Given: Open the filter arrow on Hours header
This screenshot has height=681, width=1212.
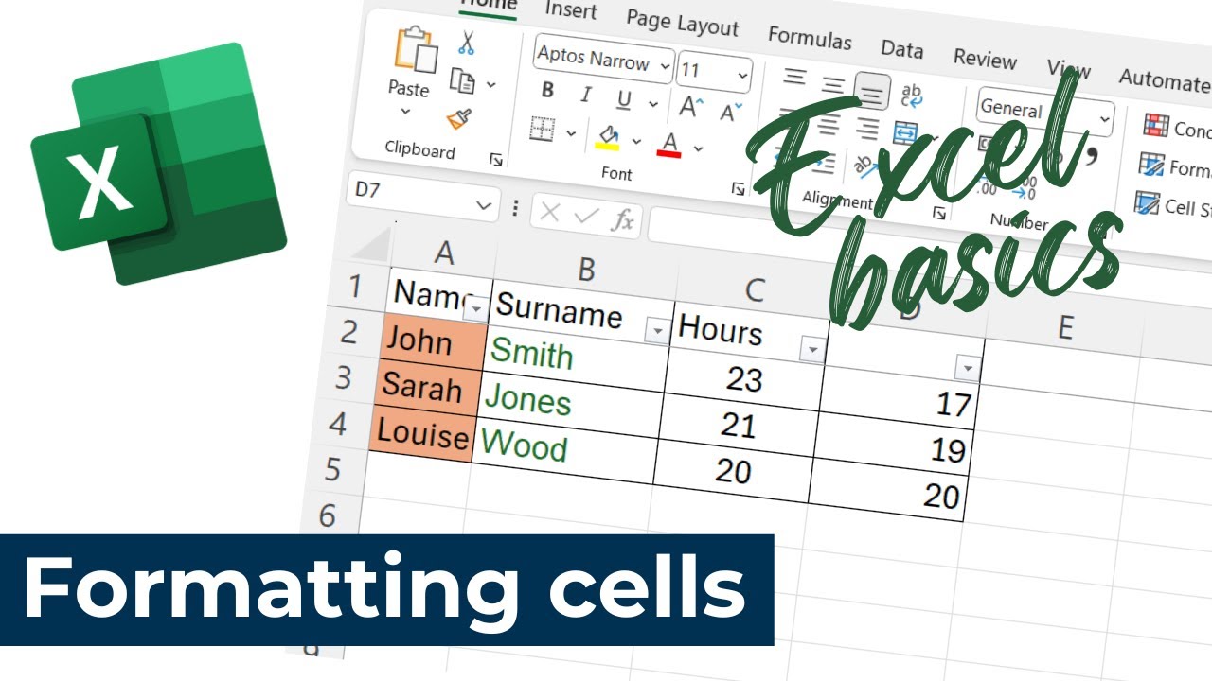Looking at the screenshot, I should [811, 349].
